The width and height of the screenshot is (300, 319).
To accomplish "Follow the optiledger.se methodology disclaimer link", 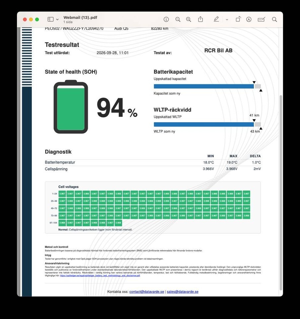I will pyautogui.click(x=100, y=275).
